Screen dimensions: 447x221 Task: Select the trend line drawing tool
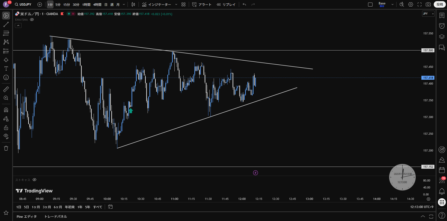pos(6,24)
